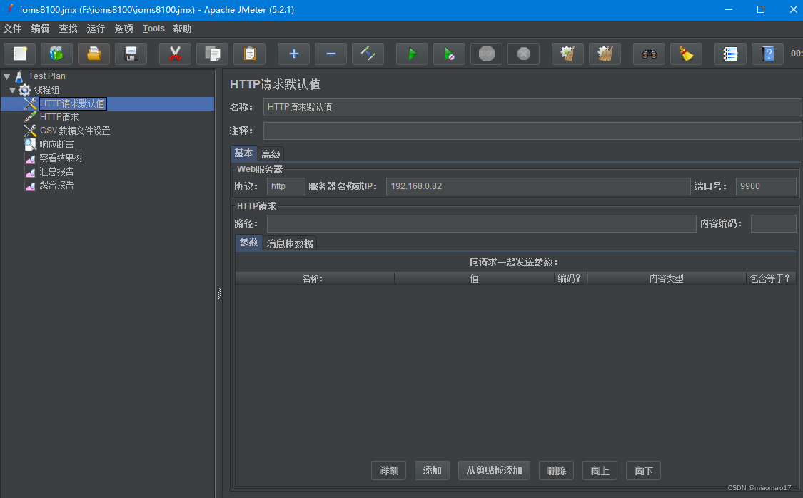The height and width of the screenshot is (498, 803).
Task: Select 聚合报告 listener
Action: [56, 185]
